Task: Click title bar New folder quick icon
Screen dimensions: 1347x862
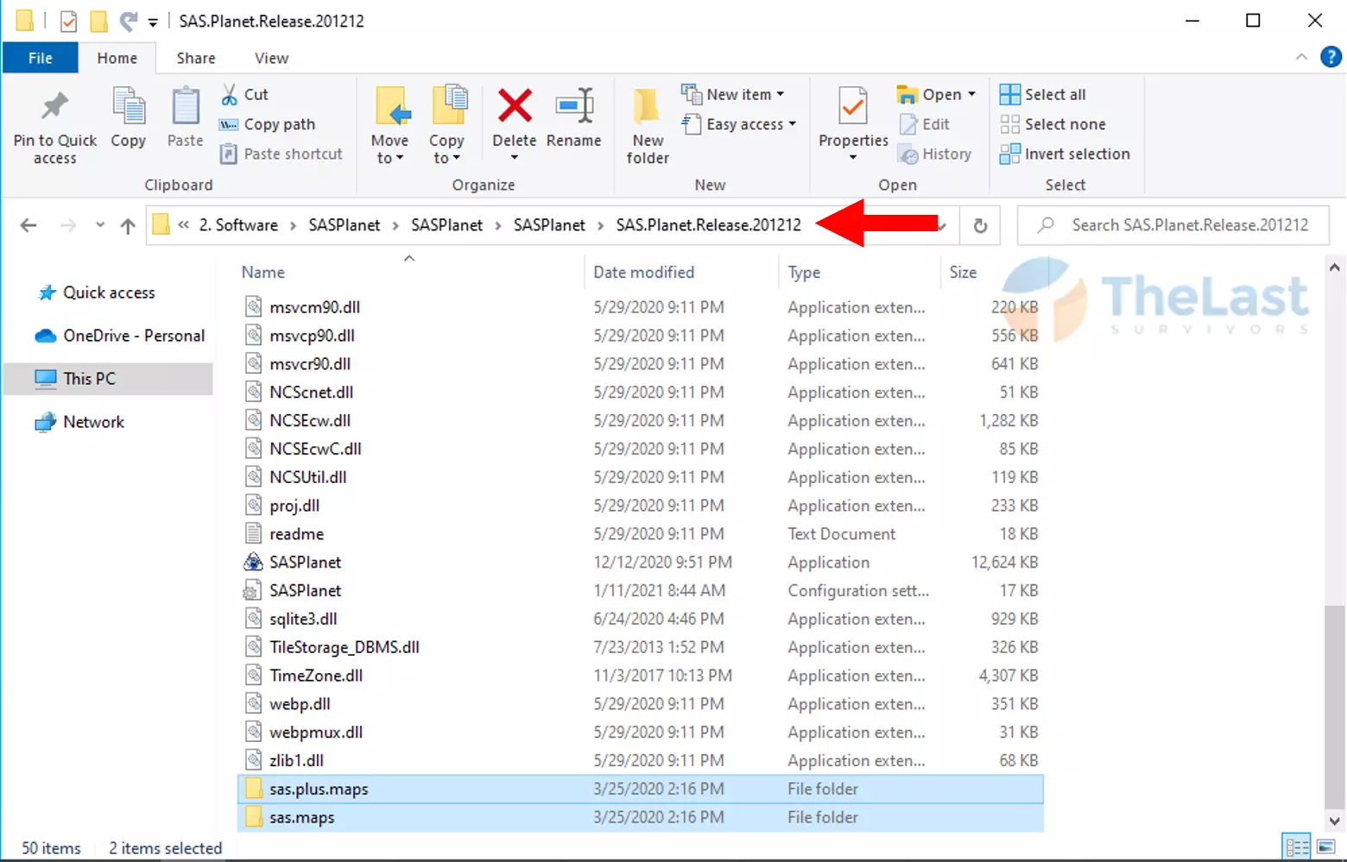Action: (99, 21)
